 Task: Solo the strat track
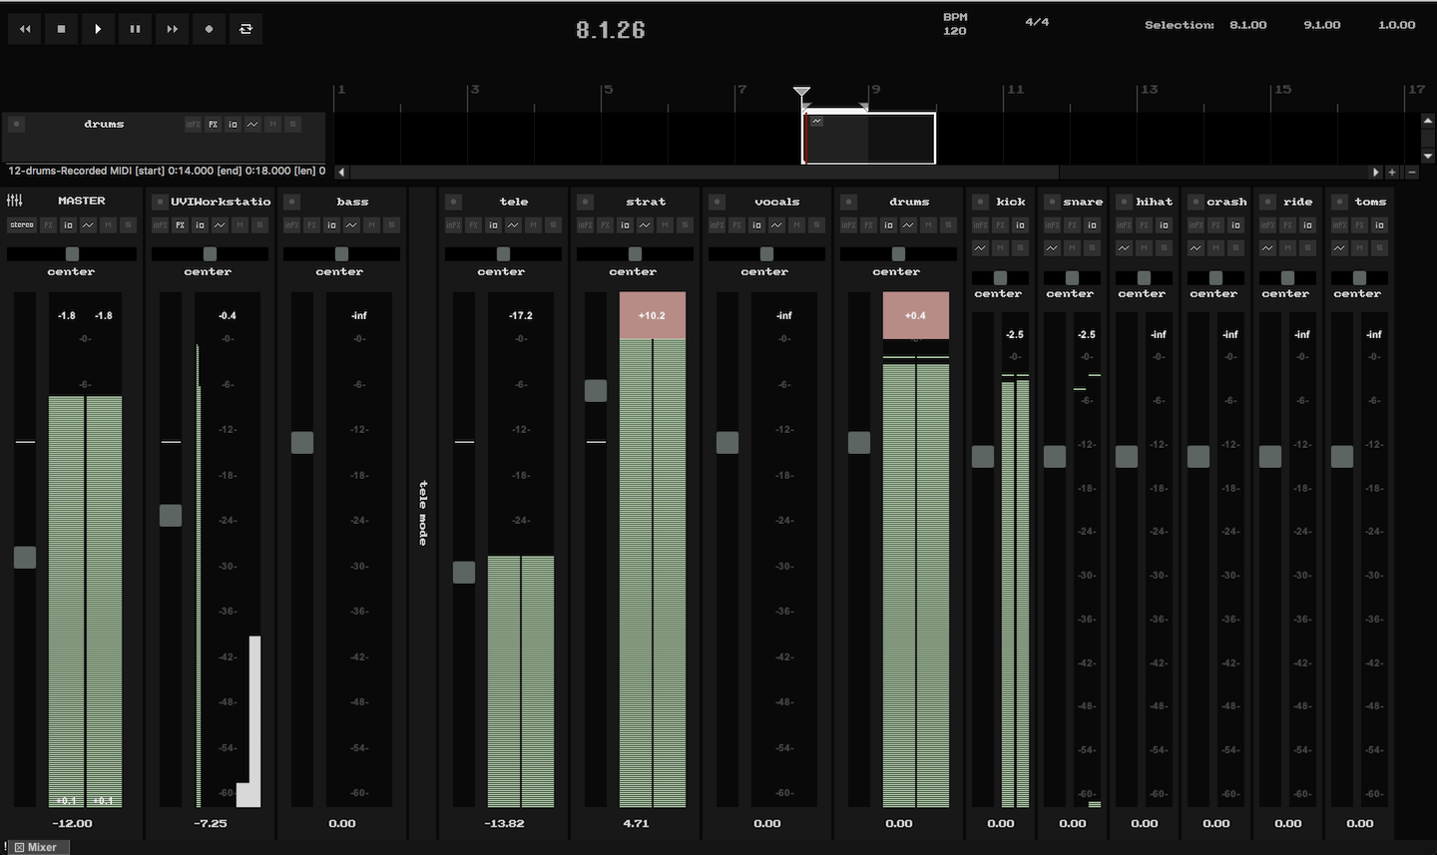tap(685, 225)
